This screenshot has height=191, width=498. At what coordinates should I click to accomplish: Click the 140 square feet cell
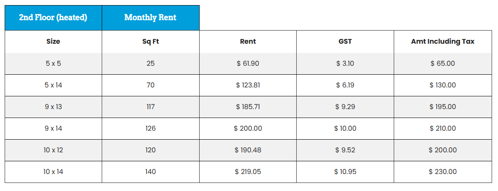click(150, 172)
